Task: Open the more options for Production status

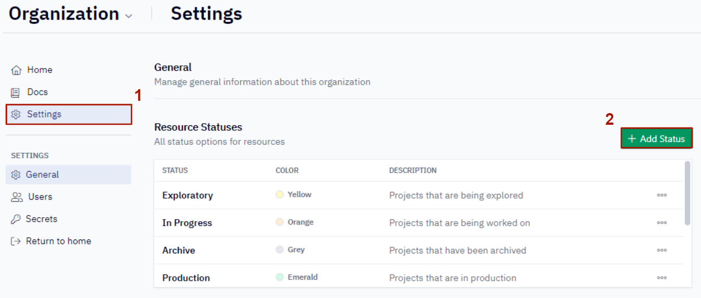Action: (661, 277)
